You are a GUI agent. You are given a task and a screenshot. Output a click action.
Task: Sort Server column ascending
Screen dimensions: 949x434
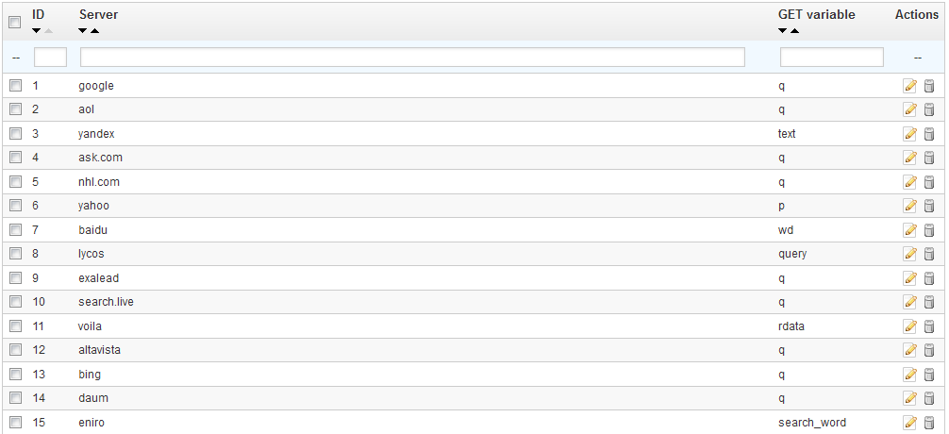tap(95, 31)
